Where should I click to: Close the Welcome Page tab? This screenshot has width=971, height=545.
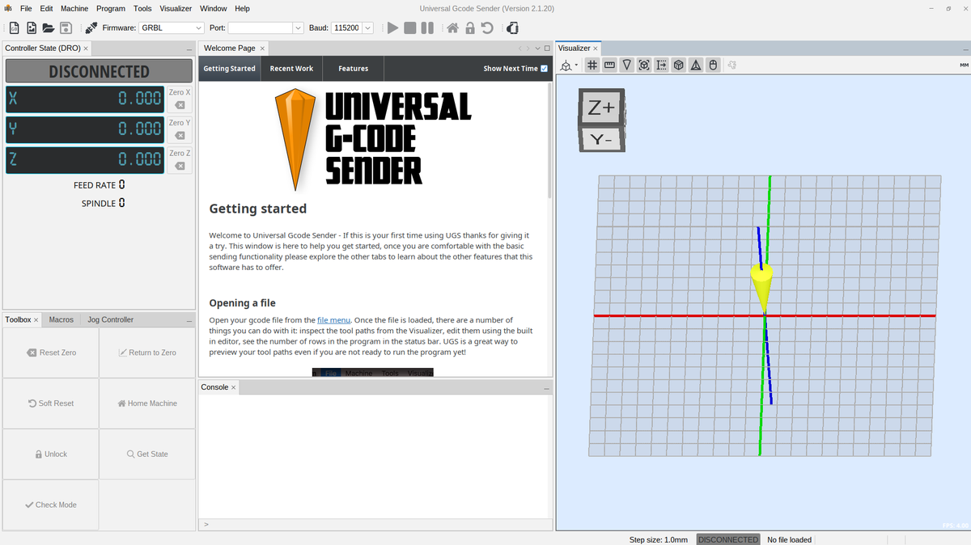coord(262,49)
